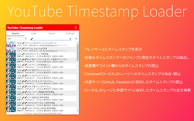Open the thumbnail of the 04:38 row

[x=11, y=60]
